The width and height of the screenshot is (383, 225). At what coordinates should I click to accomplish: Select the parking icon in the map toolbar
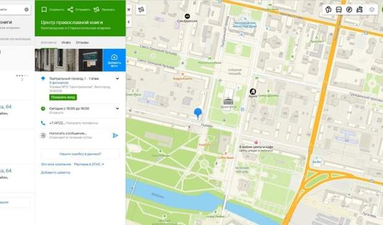tap(349, 9)
